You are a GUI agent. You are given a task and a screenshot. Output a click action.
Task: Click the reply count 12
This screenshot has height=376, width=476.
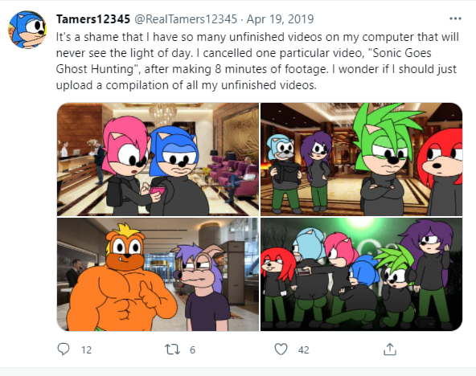click(86, 350)
